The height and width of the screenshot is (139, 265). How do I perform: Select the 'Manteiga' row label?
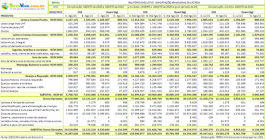pos(7,69)
